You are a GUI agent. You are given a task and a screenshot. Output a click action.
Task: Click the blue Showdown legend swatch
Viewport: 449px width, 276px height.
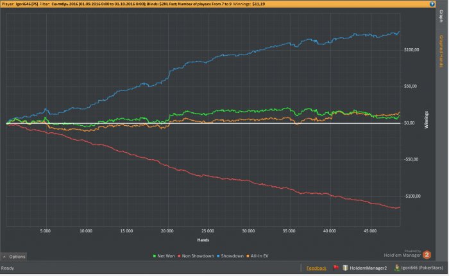(218, 256)
